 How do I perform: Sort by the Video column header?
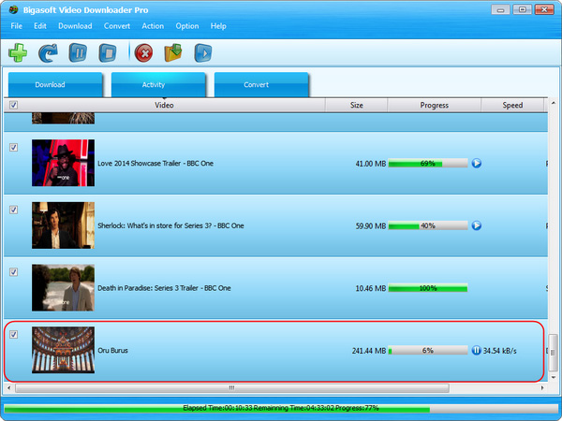coord(164,105)
